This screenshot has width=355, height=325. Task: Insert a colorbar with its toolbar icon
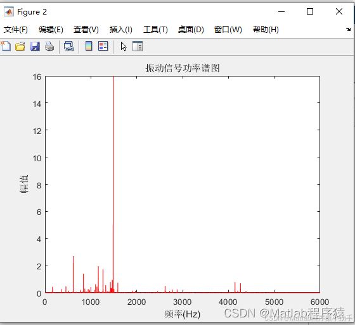(x=89, y=46)
